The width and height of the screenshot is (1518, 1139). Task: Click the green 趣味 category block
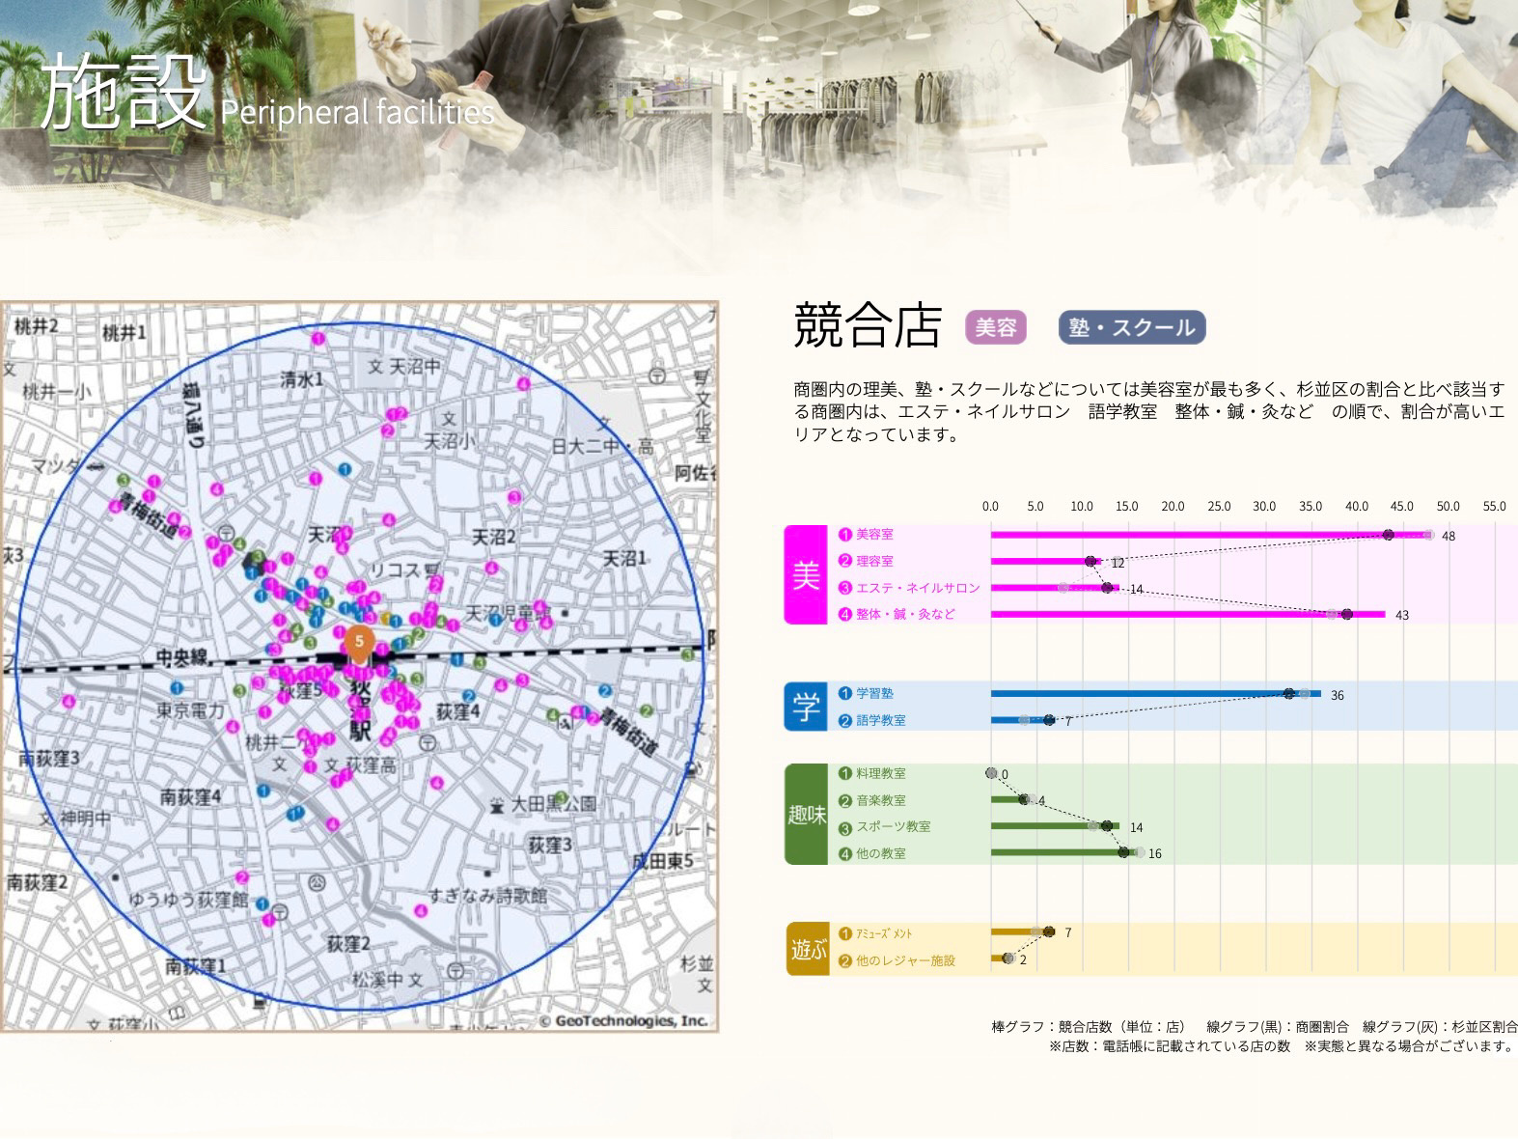(806, 814)
